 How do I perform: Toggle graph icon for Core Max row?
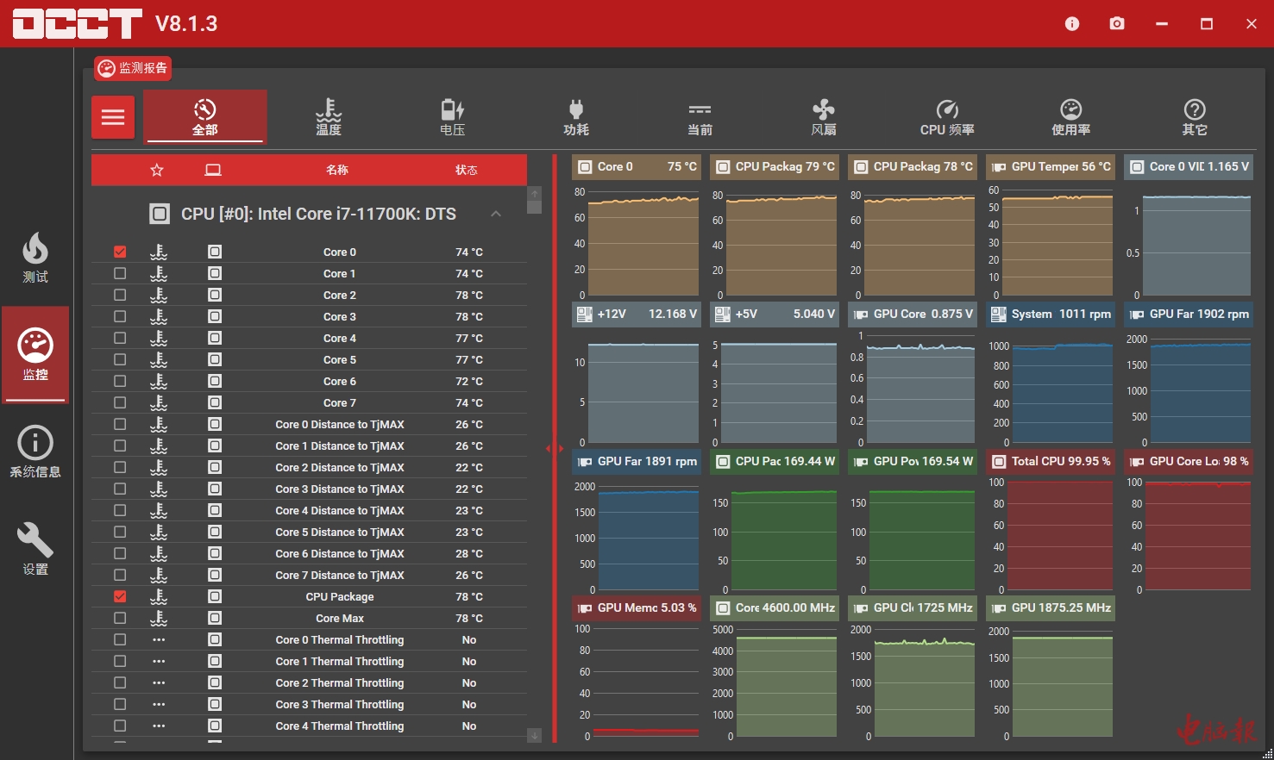[215, 618]
